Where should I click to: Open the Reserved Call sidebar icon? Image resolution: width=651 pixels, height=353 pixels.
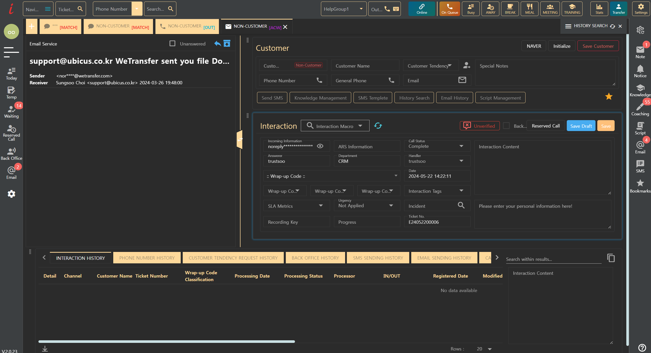click(x=11, y=133)
